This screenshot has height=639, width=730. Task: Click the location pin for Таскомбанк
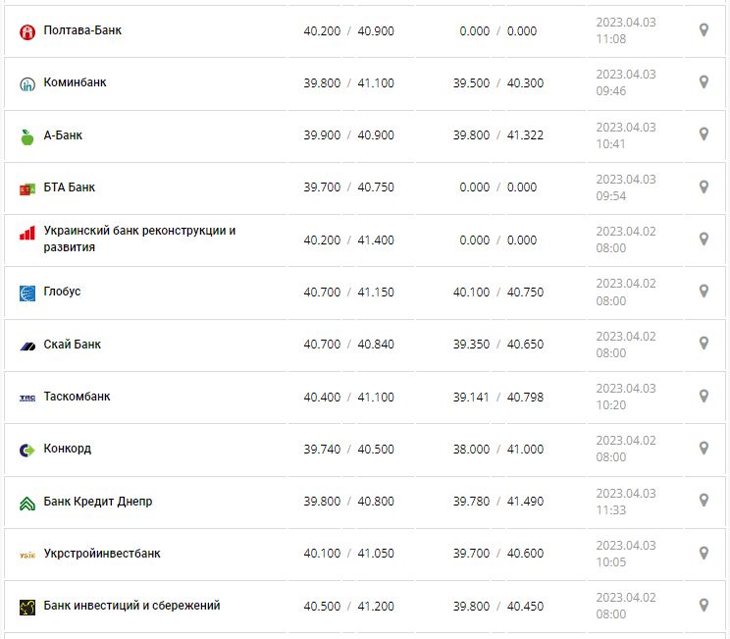(x=704, y=396)
